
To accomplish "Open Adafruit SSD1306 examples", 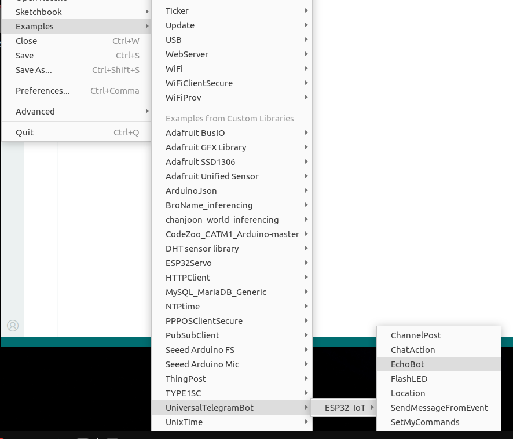I will click(232, 161).
